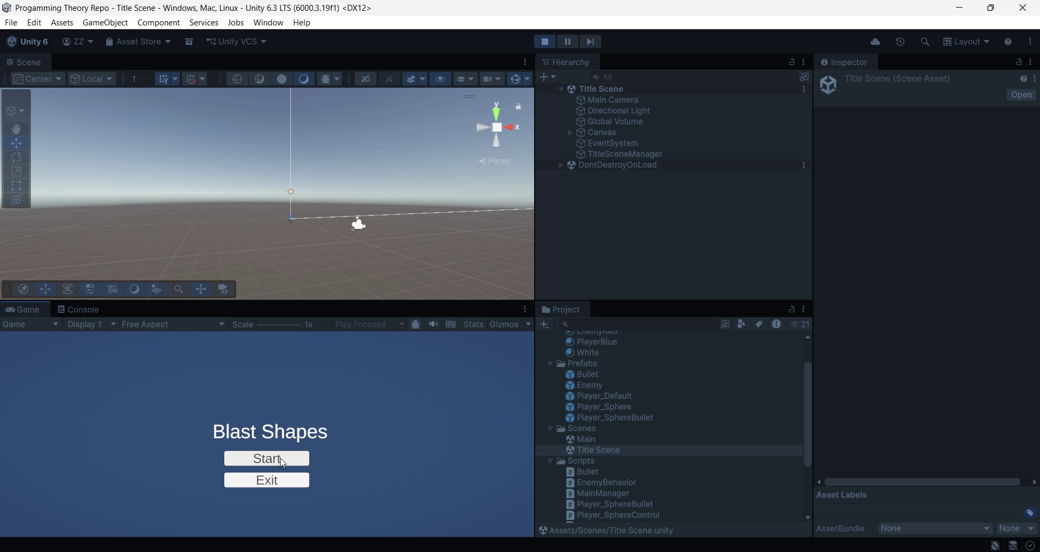Click the asset label tag icon
The image size is (1040, 552).
(1030, 513)
